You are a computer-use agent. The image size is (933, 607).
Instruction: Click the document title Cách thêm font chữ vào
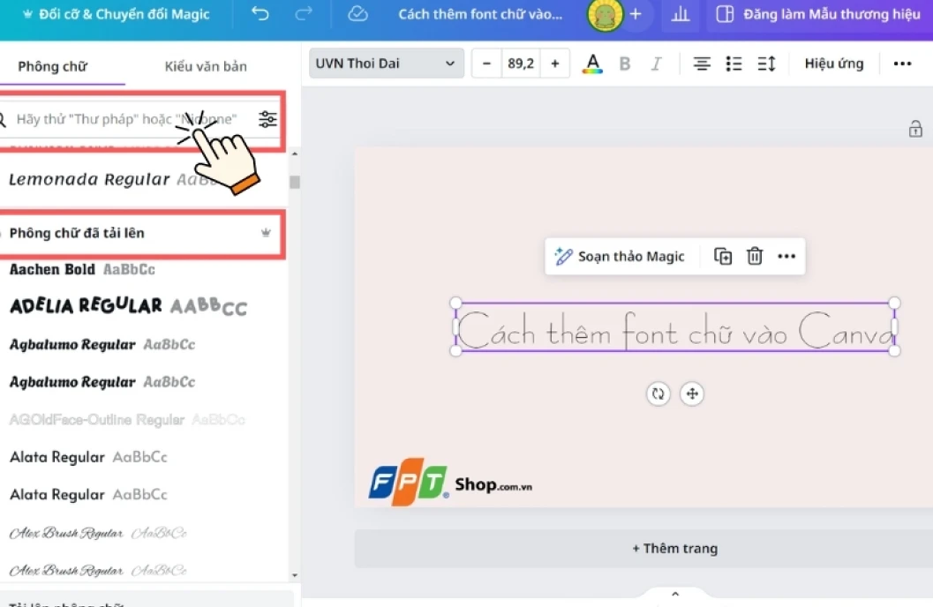pos(480,14)
